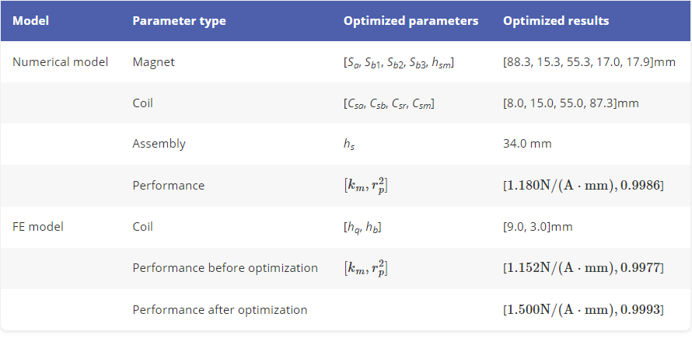Click the "Assembly" row label
Screen dimensions: 692x338
pyautogui.click(x=159, y=144)
